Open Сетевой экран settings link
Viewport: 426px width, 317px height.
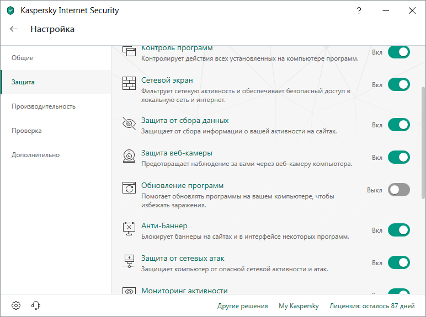tap(167, 80)
